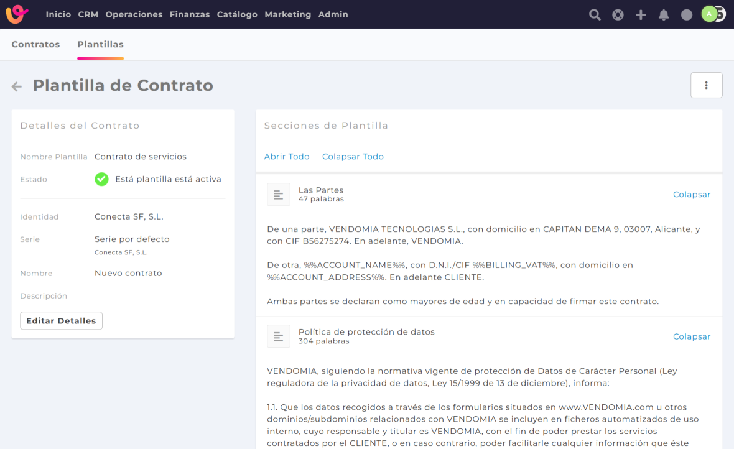This screenshot has width=734, height=449.
Task: Switch to the Contratos tab
Action: tap(35, 45)
